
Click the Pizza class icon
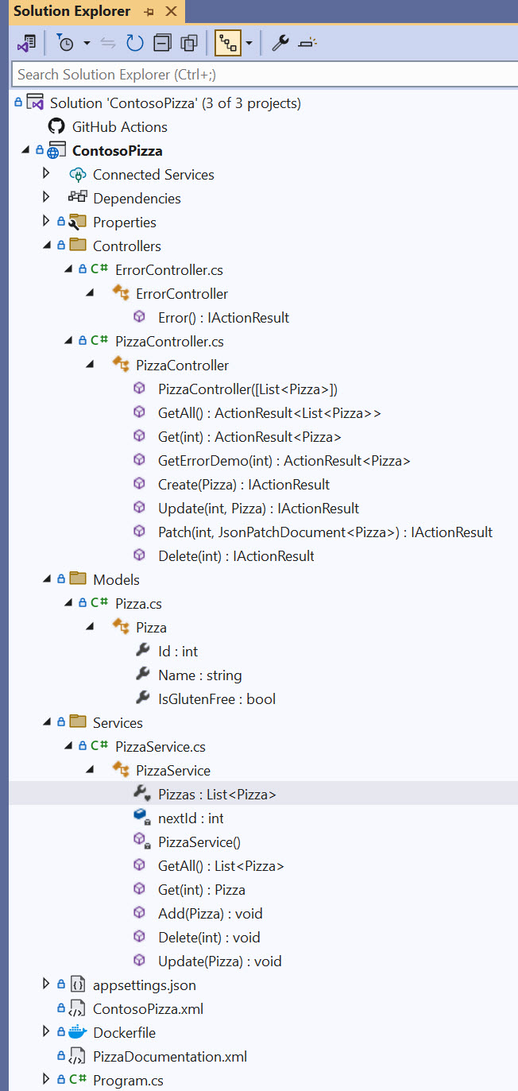[121, 627]
